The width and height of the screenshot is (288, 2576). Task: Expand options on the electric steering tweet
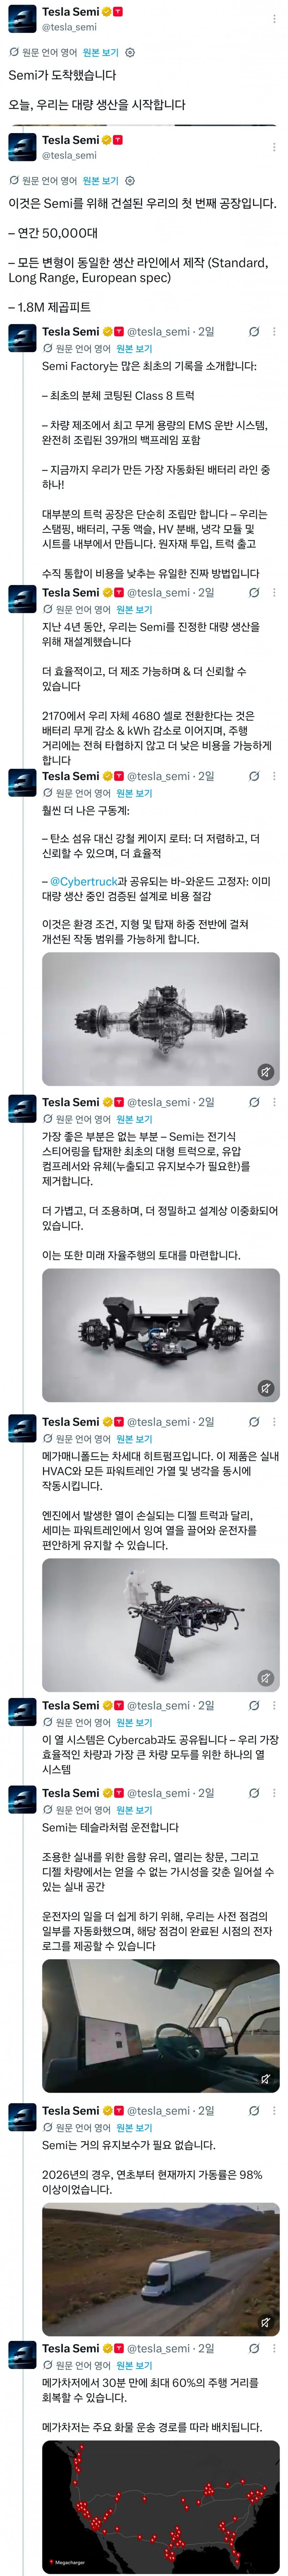(274, 1102)
